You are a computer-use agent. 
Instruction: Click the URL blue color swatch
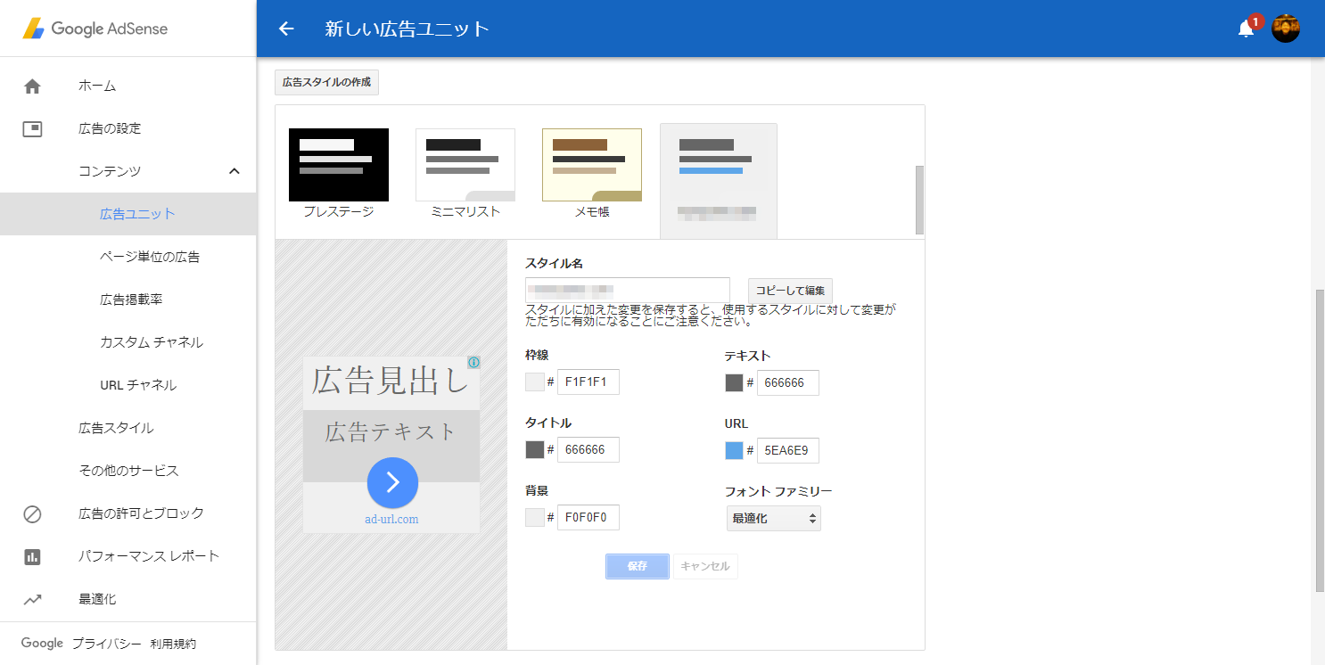tap(735, 450)
